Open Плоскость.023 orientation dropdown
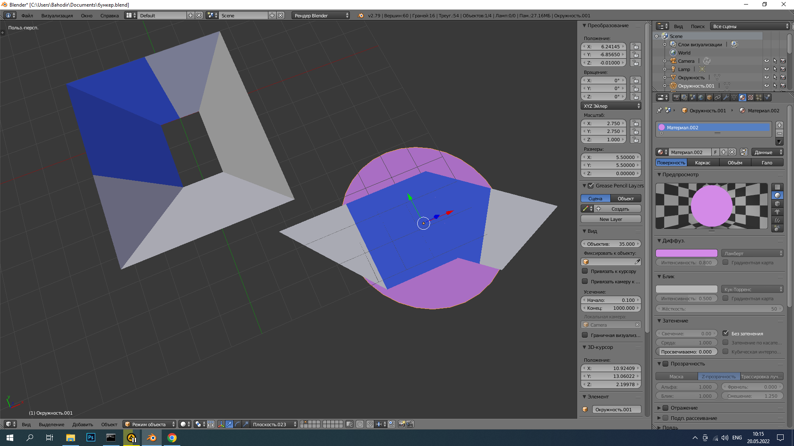Screen dimensions: 794x446 tap(274, 424)
